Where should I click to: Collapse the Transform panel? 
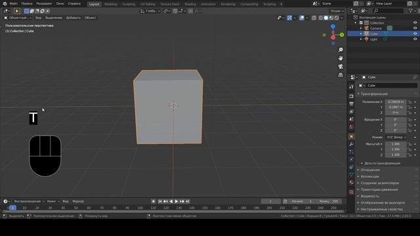coord(373,94)
